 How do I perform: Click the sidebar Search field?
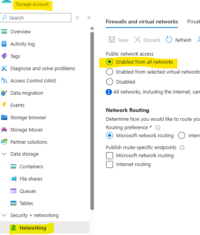(x=36, y=18)
